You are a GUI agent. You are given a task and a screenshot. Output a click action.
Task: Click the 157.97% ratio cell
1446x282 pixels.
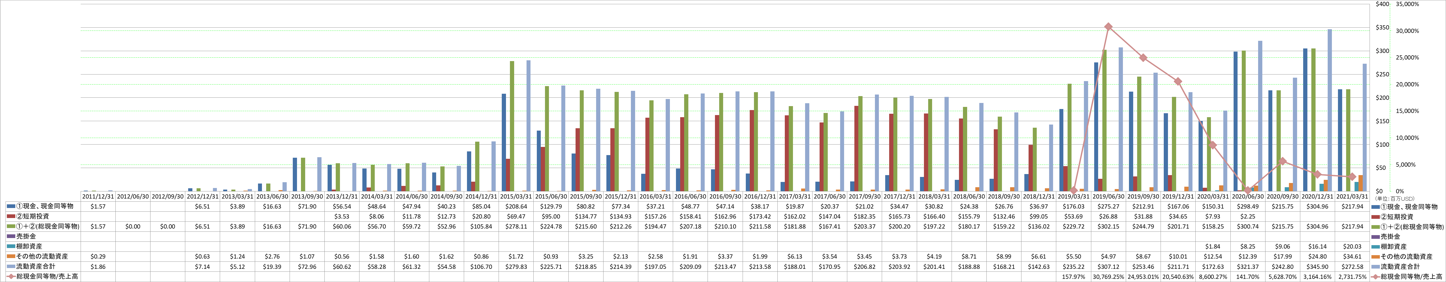click(x=1074, y=276)
